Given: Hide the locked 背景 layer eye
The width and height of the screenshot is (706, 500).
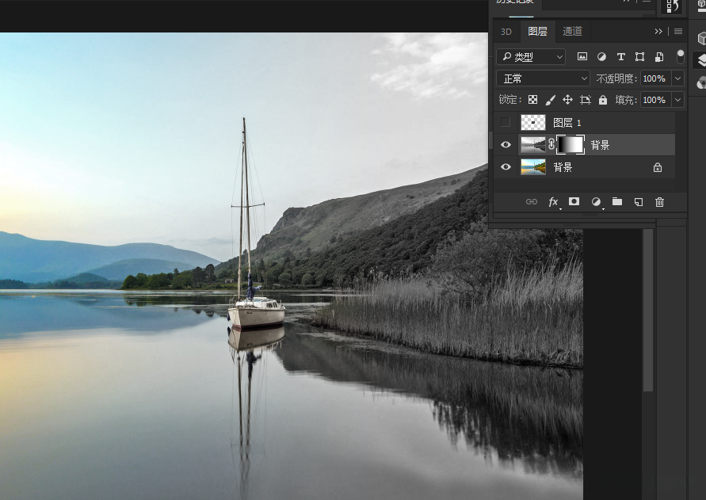Looking at the screenshot, I should coord(506,167).
